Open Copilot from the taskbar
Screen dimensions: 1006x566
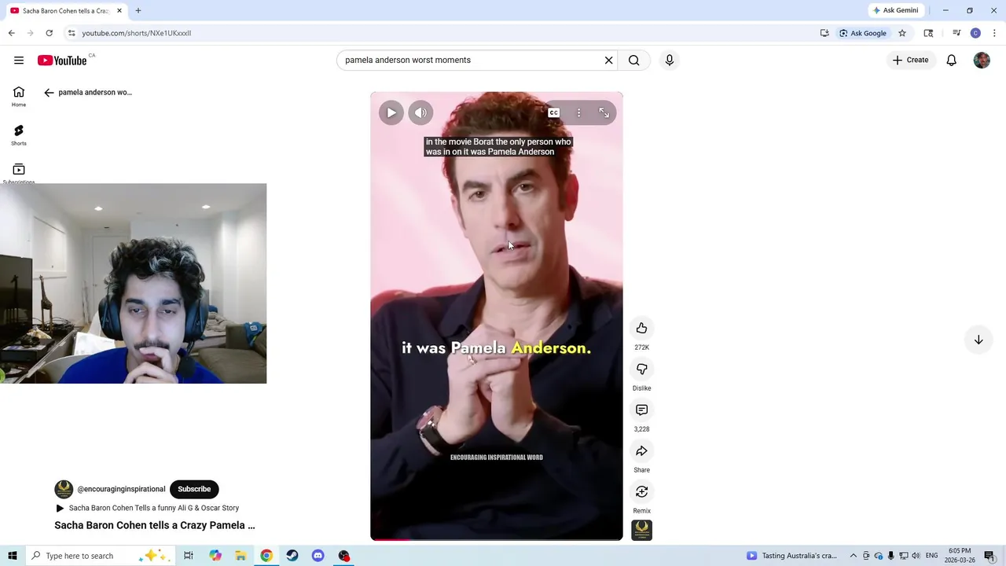pyautogui.click(x=215, y=556)
